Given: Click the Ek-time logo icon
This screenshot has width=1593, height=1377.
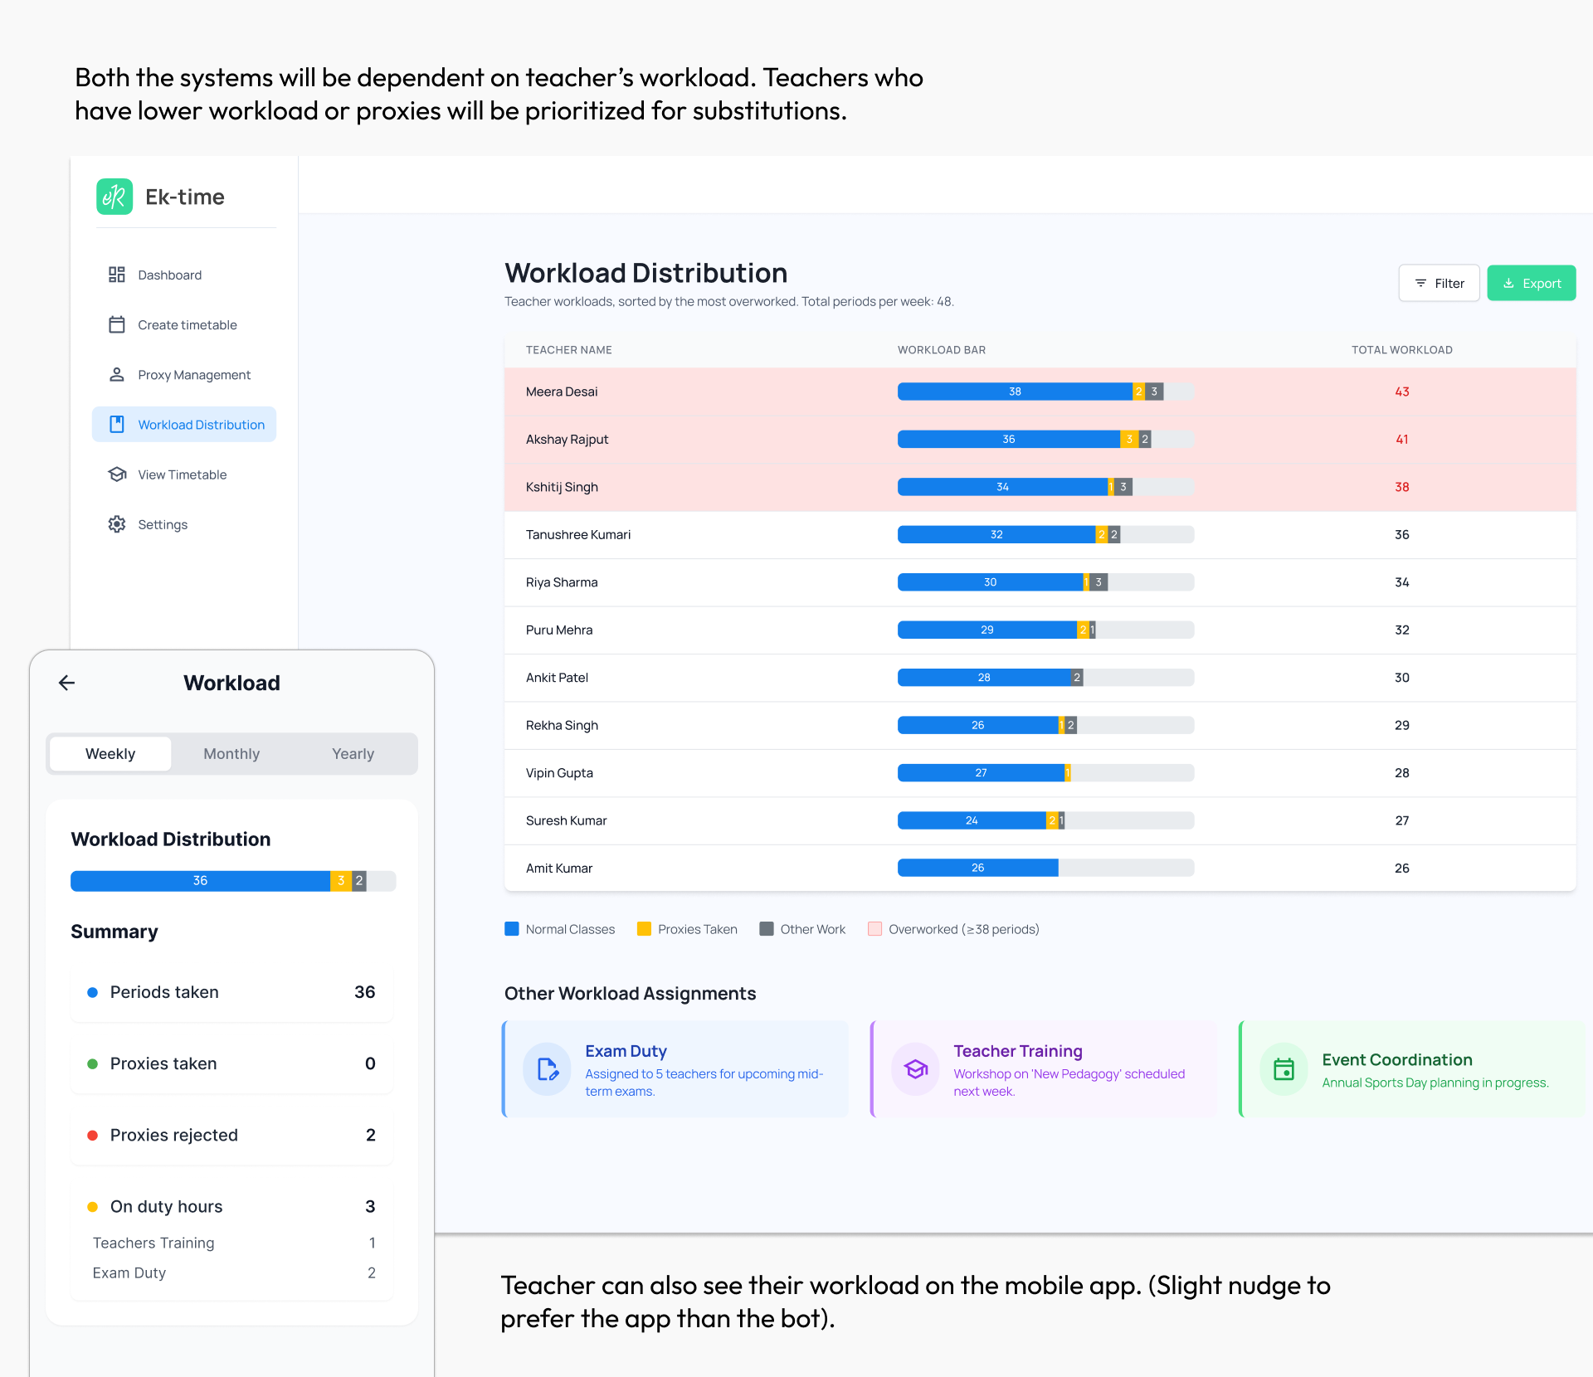Looking at the screenshot, I should pos(114,197).
